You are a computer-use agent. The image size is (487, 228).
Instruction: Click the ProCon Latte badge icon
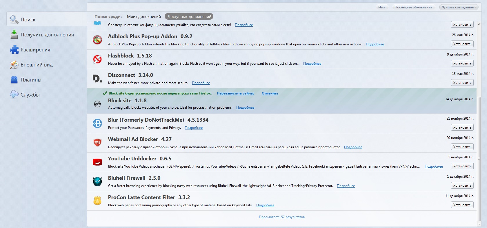pos(97,201)
